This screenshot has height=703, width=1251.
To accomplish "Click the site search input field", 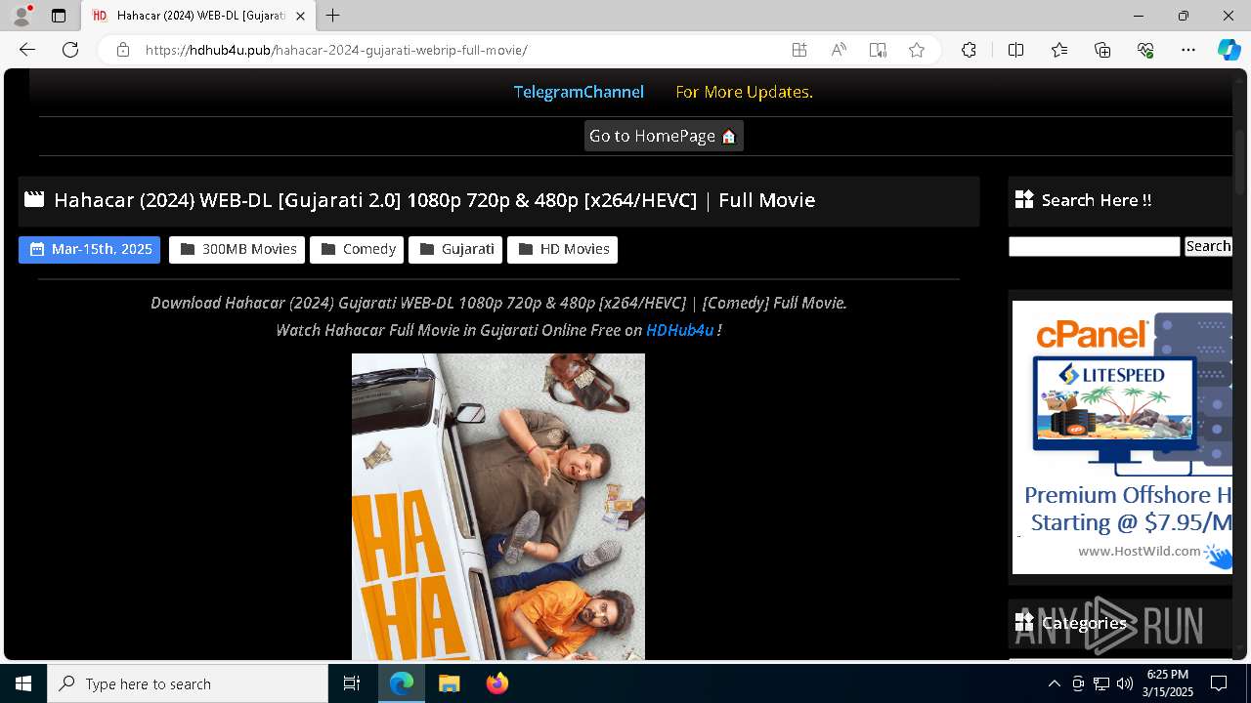I will [x=1094, y=247].
